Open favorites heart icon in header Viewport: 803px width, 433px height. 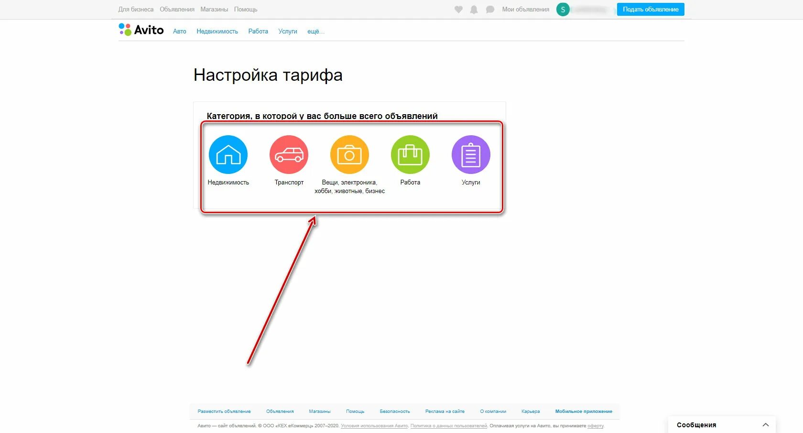[x=458, y=10]
